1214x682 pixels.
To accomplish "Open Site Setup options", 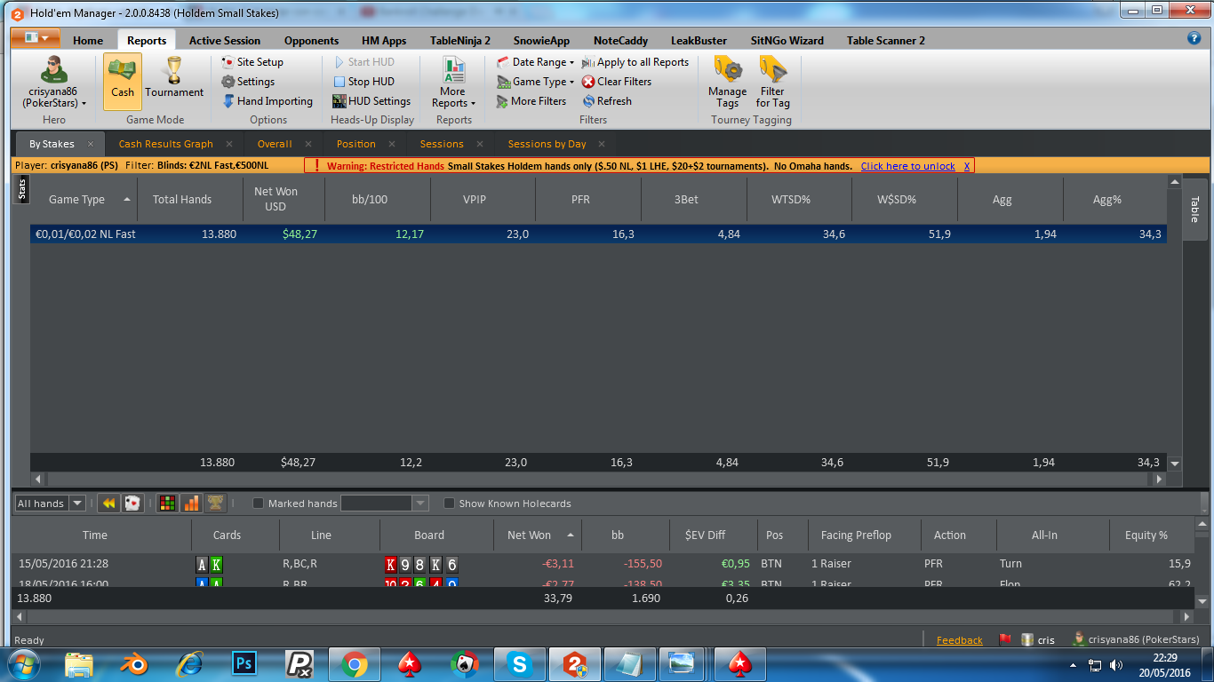I will pos(252,62).
